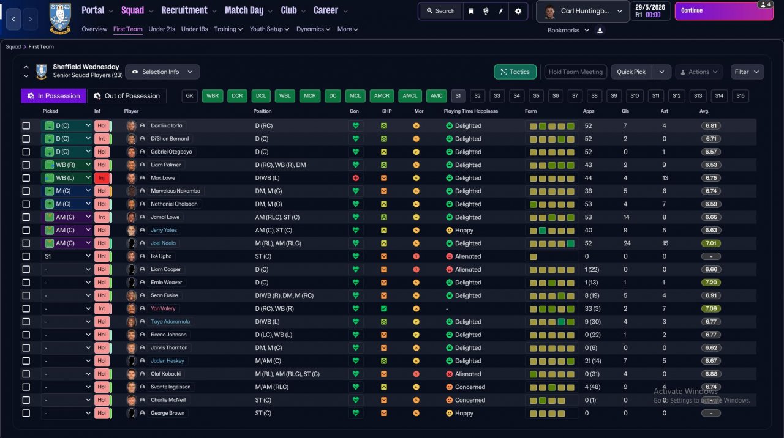This screenshot has height=438, width=784.
Task: Open Liam Palmer's WB (R) picked dropdown
Action: [67, 165]
